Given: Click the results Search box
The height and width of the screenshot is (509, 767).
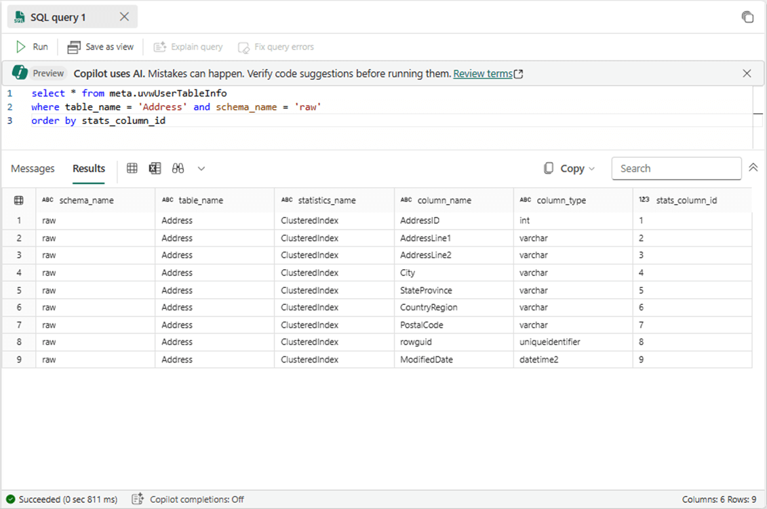Looking at the screenshot, I should click(676, 168).
